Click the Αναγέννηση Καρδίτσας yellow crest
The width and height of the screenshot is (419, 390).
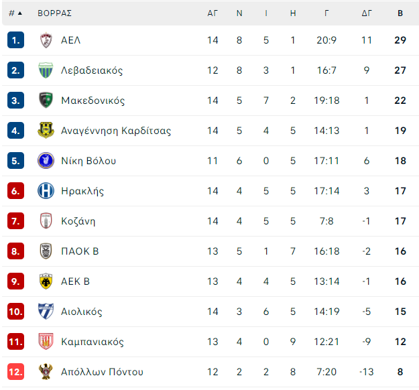pos(46,131)
